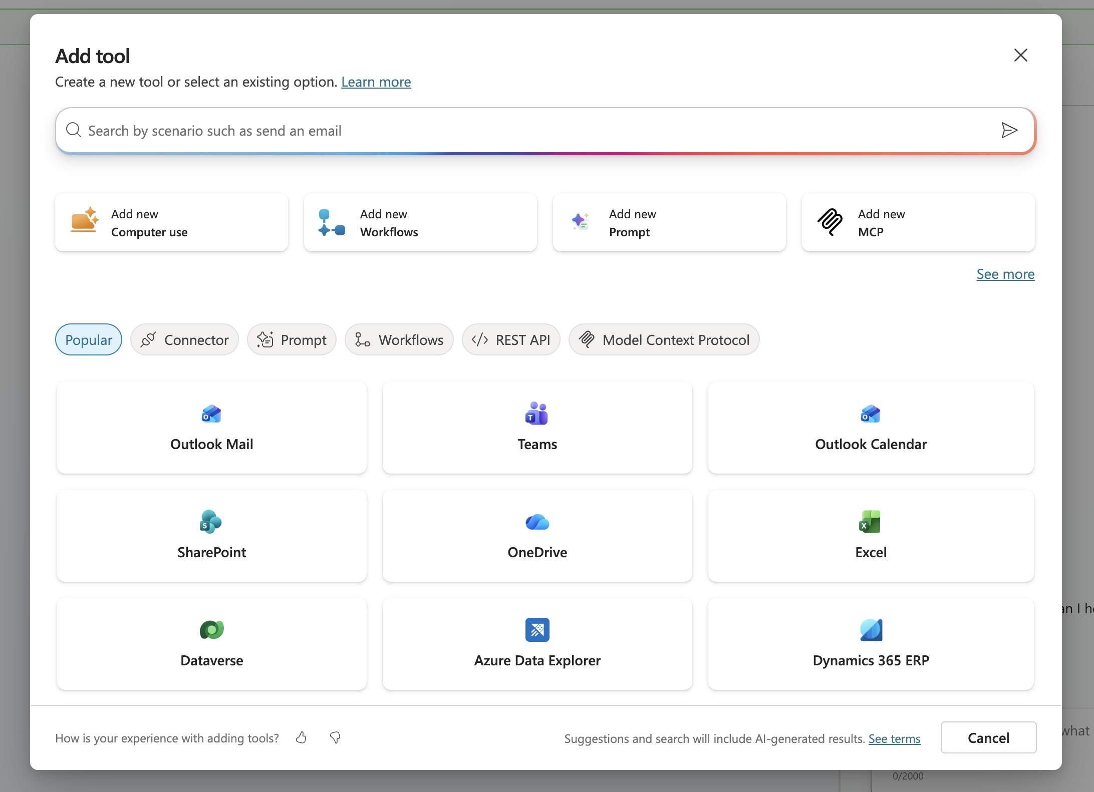
Task: Open the Learn more link
Action: (376, 82)
